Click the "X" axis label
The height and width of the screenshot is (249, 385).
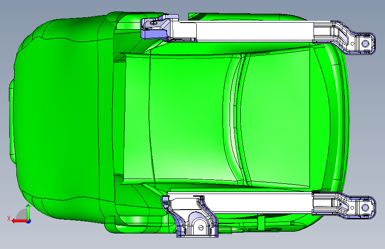coord(9,218)
